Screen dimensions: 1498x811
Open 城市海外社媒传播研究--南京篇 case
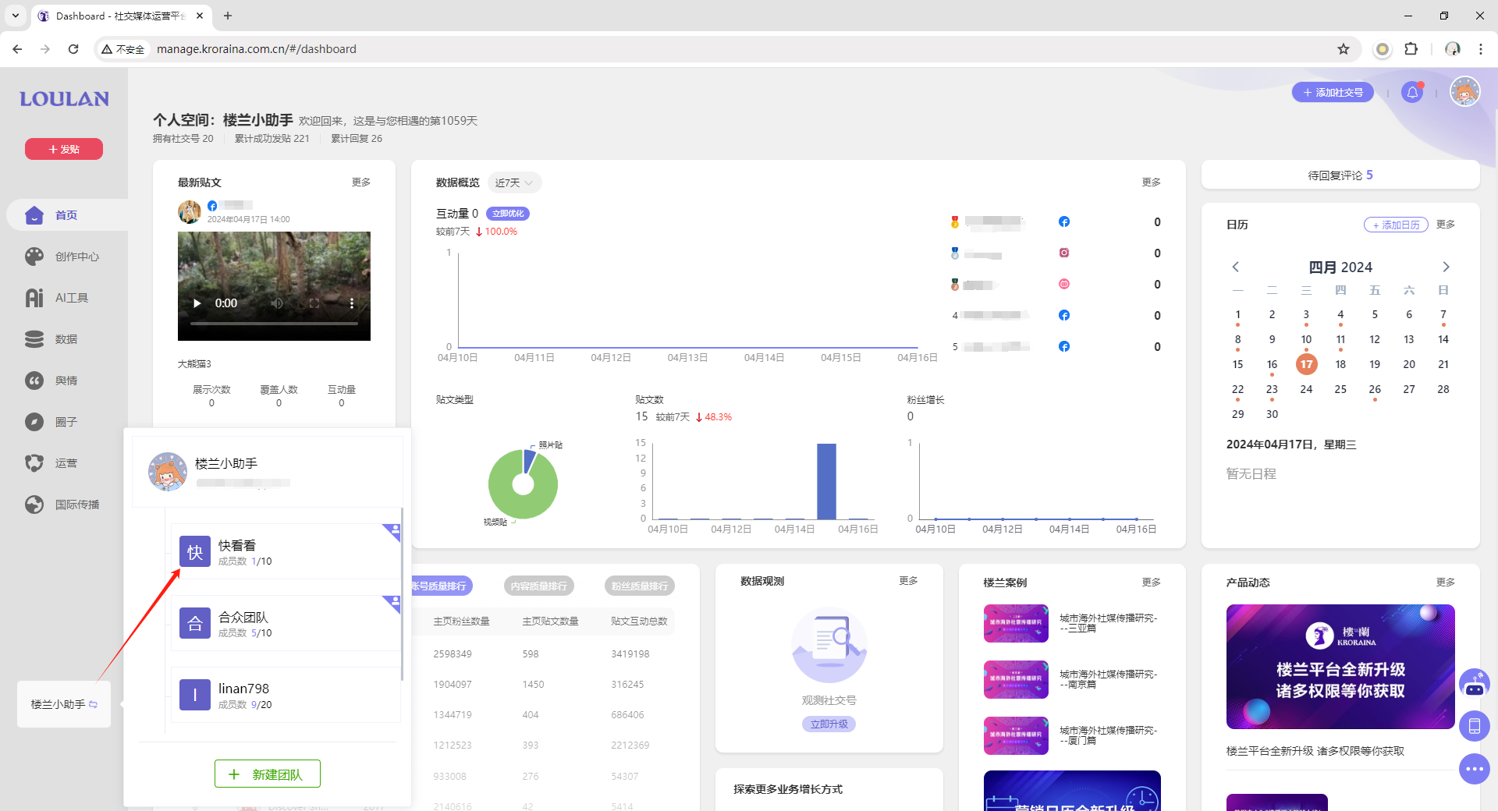1072,679
